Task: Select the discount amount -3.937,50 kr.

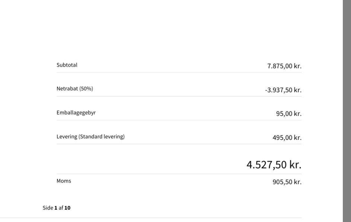Action: click(283, 90)
